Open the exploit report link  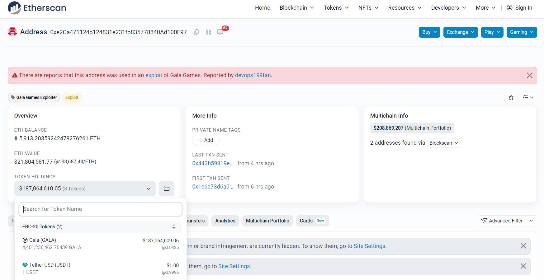tap(154, 75)
